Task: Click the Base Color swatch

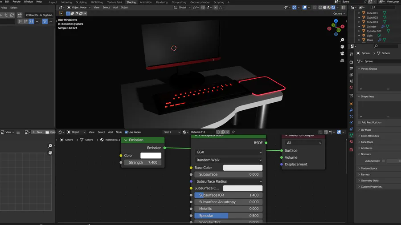Action: click(243, 168)
